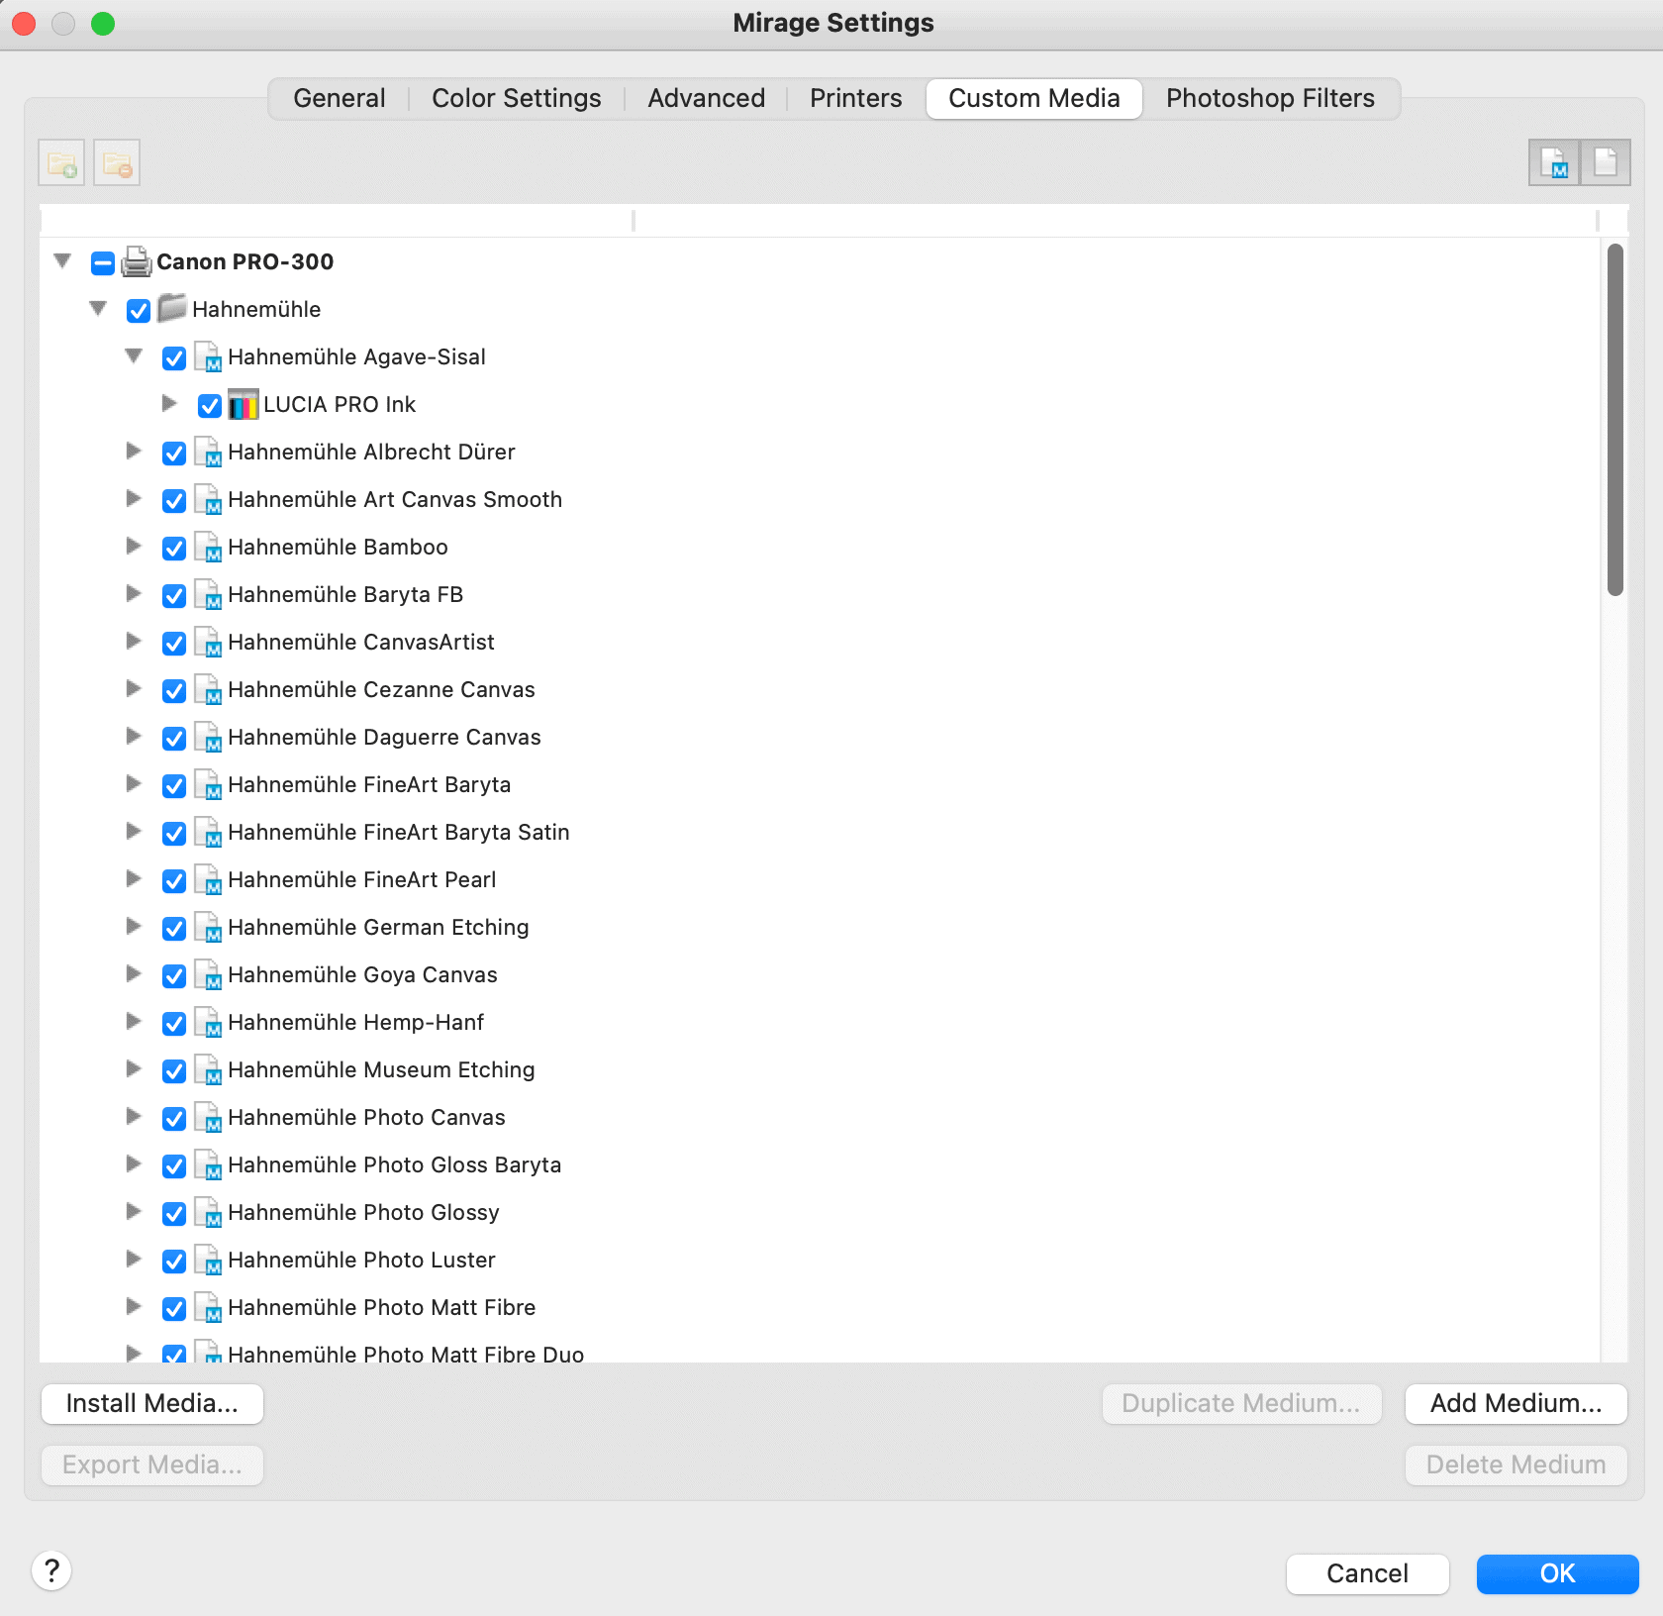Expand the LUCIA PRO Ink node
This screenshot has width=1663, height=1616.
pyautogui.click(x=169, y=403)
